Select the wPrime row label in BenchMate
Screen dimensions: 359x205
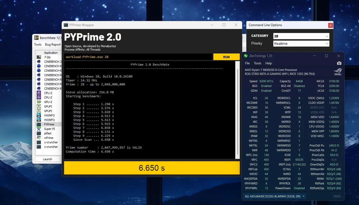point(49,138)
